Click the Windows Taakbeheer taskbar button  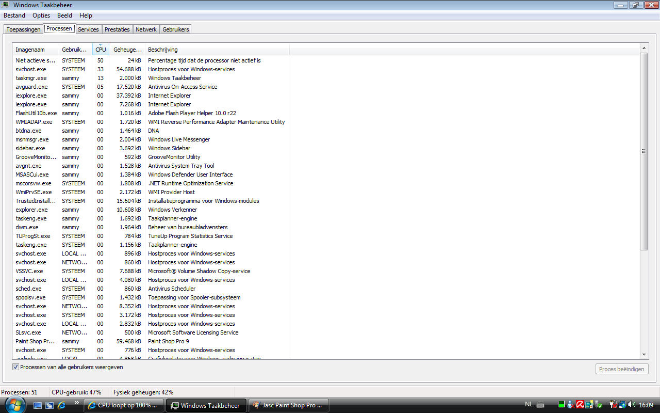206,405
